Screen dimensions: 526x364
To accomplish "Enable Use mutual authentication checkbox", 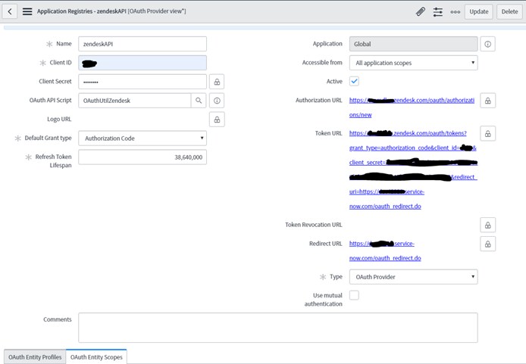I will coord(354,295).
